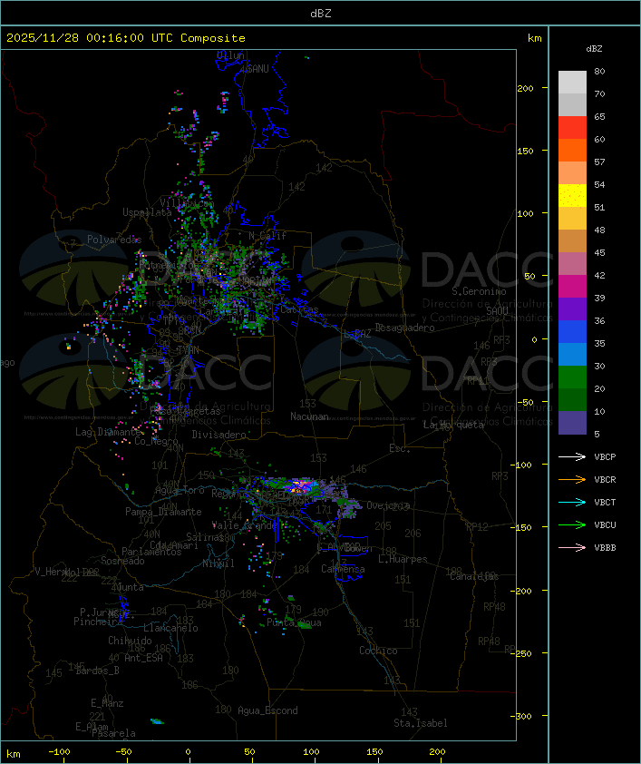Viewport: 641px width, 764px height.
Task: Click the Cochico place label
Action: (378, 651)
